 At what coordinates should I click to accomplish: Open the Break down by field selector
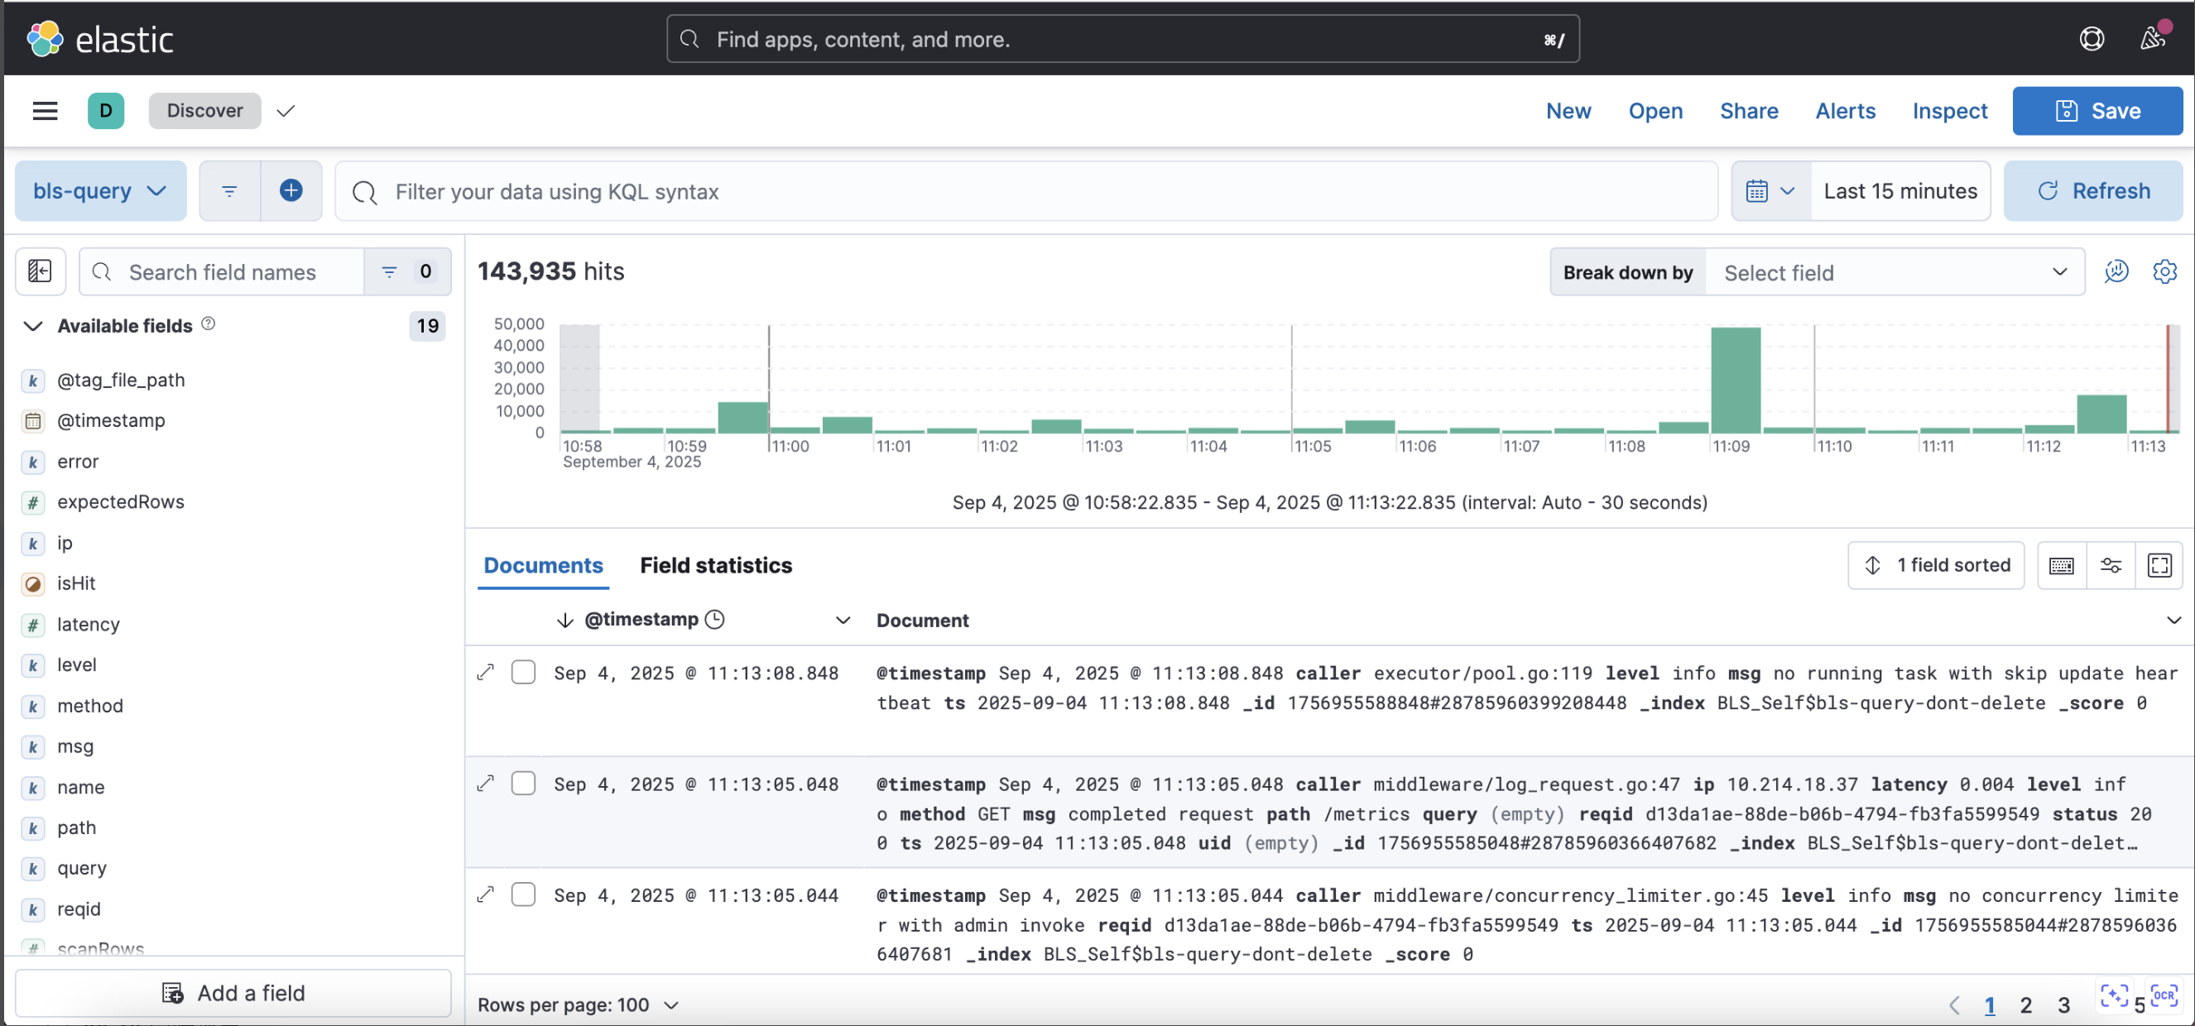(1894, 272)
